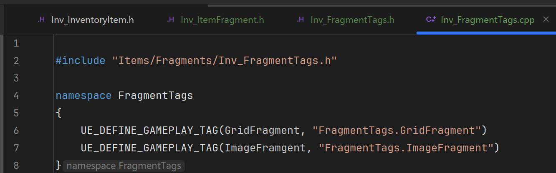Click the header icon beside Inv_InventoryItem.h
This screenshot has width=556, height=173.
click(x=41, y=20)
